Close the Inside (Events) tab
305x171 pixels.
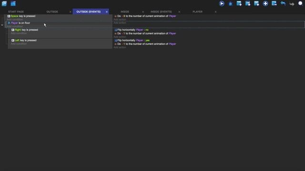[179, 12]
